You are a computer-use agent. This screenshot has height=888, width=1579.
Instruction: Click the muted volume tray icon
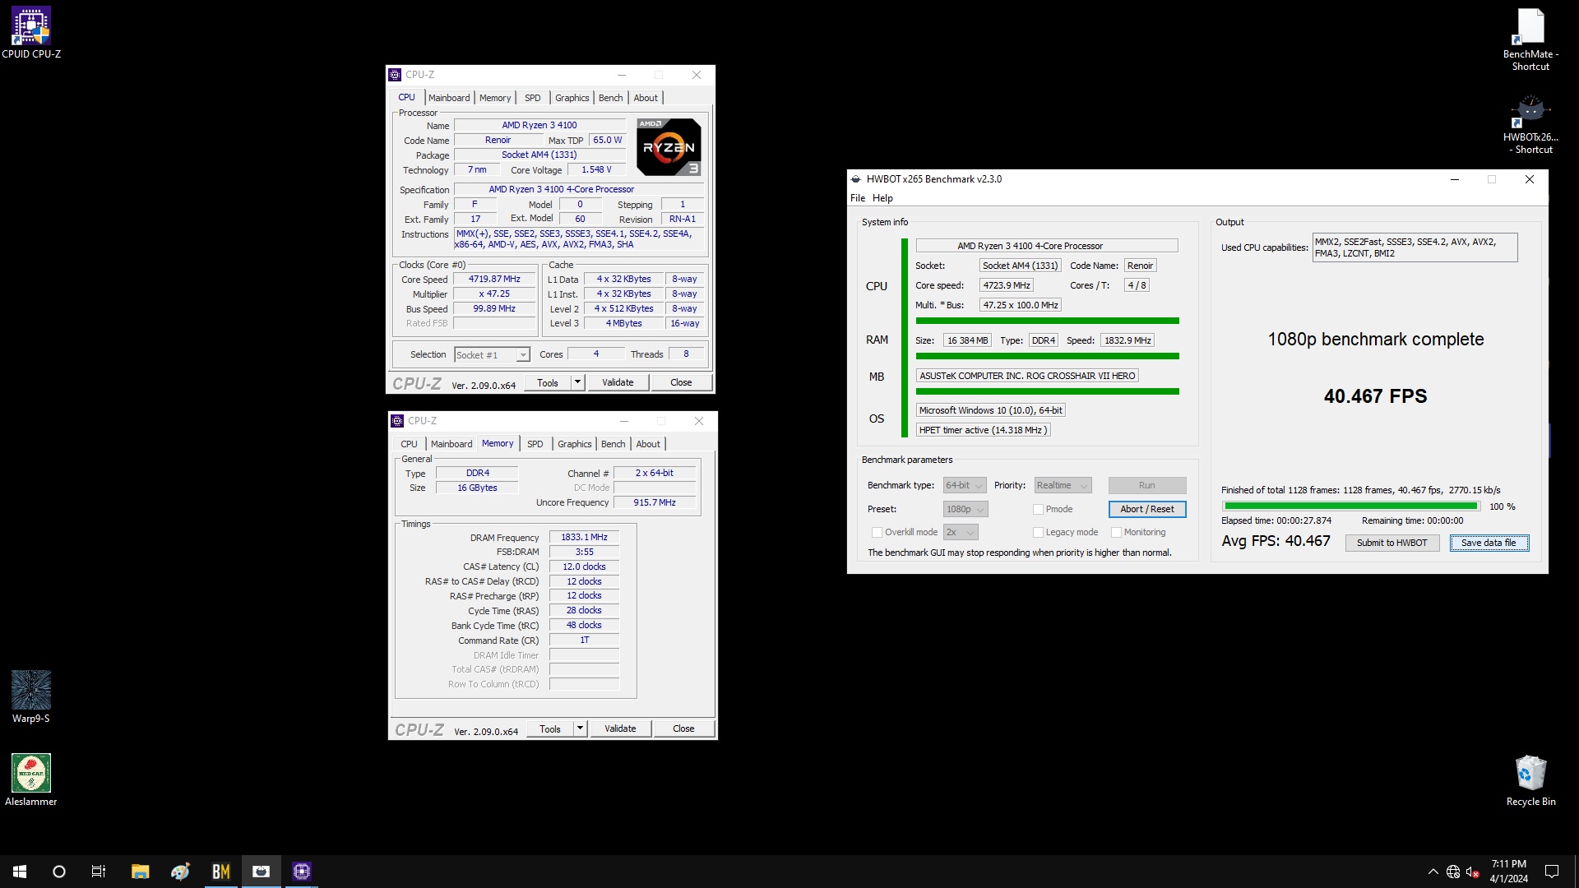pyautogui.click(x=1473, y=872)
